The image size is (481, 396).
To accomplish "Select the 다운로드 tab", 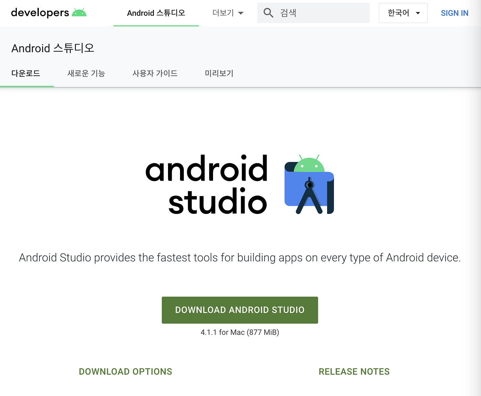I will pos(26,73).
